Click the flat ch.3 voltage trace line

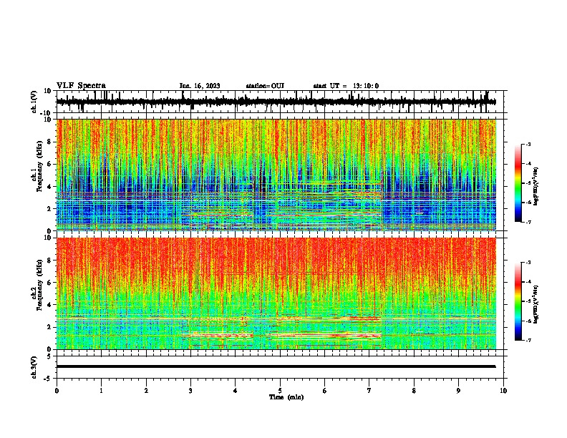(x=276, y=366)
